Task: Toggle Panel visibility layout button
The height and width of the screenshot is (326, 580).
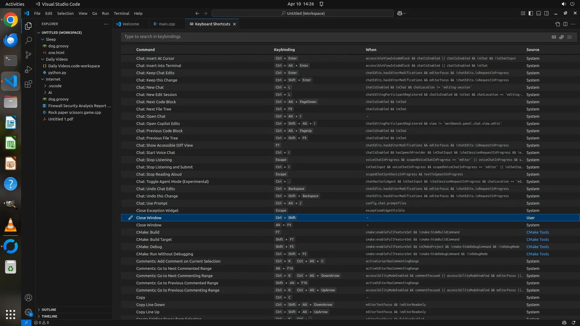Action: (x=539, y=13)
